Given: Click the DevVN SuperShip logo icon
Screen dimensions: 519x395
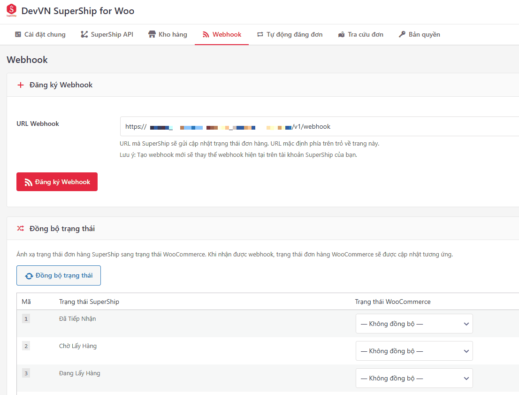Looking at the screenshot, I should 11,11.
